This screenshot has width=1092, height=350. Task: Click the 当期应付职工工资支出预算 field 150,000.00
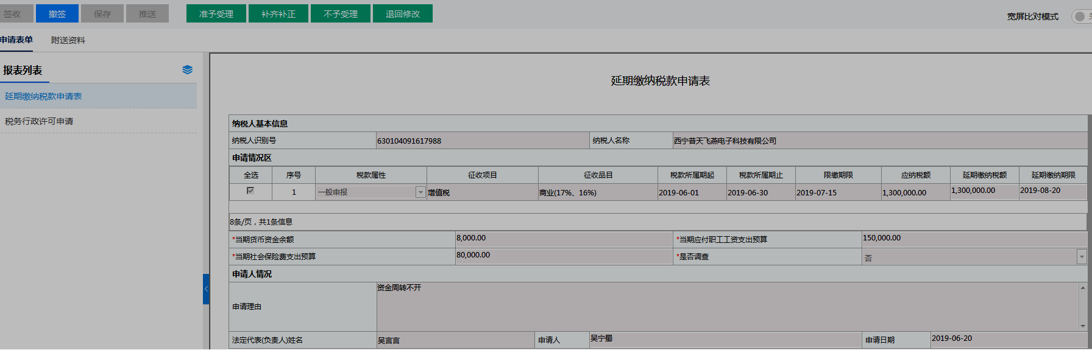(x=974, y=239)
